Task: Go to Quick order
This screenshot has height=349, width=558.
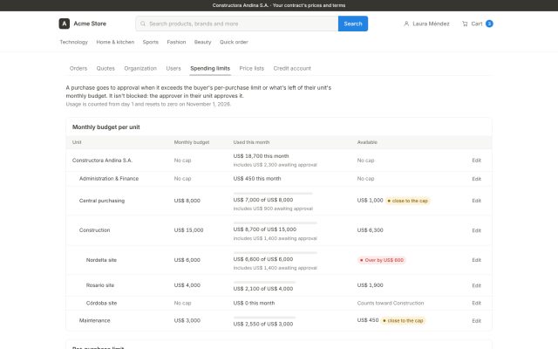Action: pyautogui.click(x=234, y=42)
